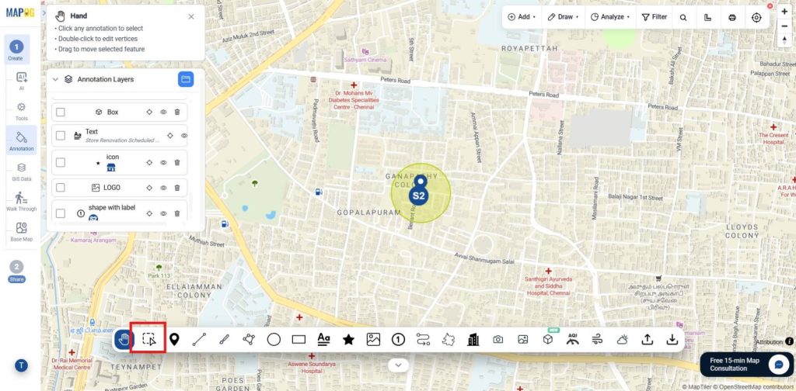
Task: Tick the icon layer checkbox
Action: (x=61, y=163)
